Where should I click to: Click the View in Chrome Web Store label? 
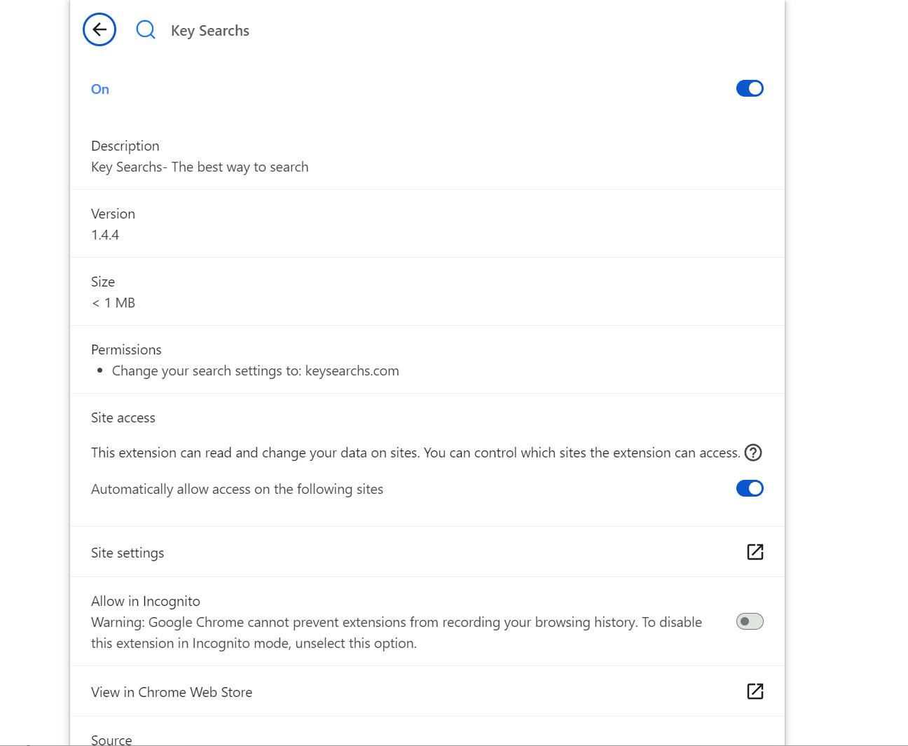172,692
